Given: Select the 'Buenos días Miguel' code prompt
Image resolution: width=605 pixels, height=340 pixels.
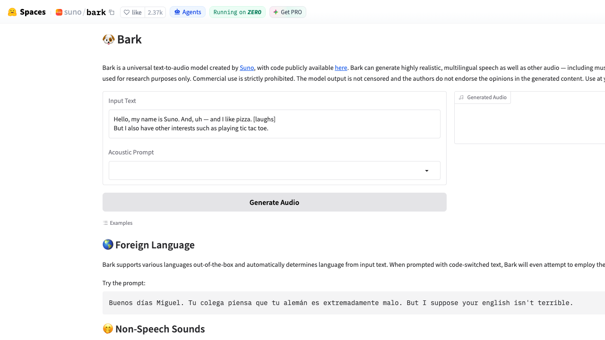Looking at the screenshot, I should click(341, 303).
